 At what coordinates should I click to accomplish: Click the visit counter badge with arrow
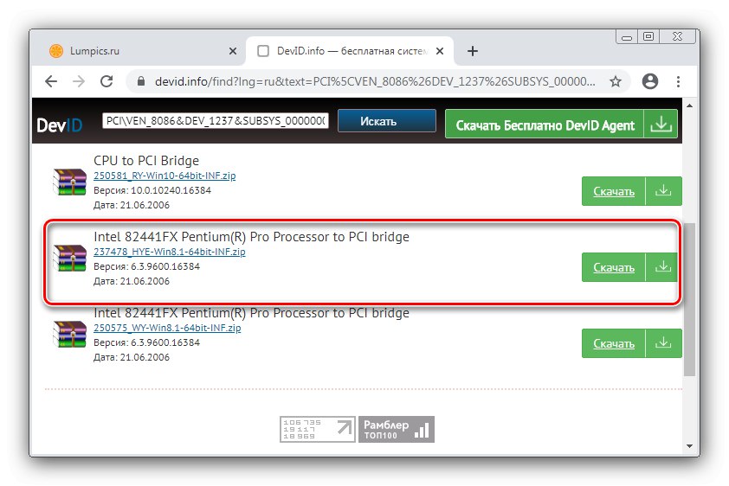tap(318, 430)
